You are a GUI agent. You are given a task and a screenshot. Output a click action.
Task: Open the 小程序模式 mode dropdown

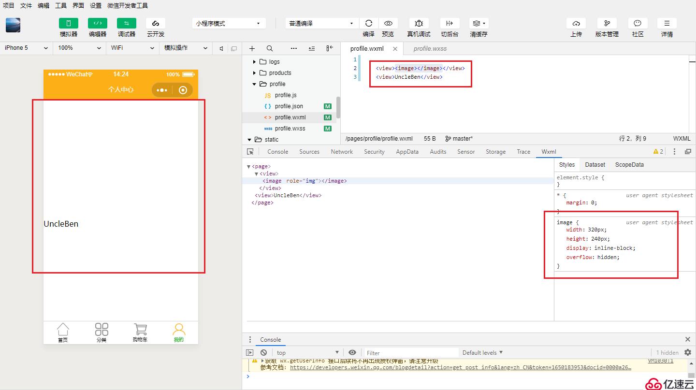[229, 23]
